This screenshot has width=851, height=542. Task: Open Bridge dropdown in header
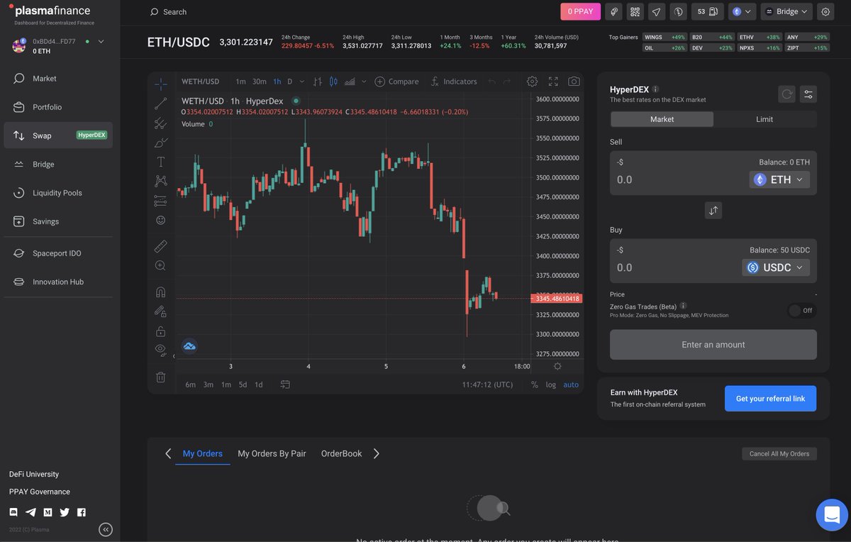click(786, 11)
